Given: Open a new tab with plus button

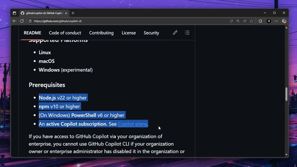Looking at the screenshot, I should 73,13.
